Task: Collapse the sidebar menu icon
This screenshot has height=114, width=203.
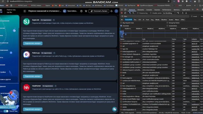Action: (25, 11)
